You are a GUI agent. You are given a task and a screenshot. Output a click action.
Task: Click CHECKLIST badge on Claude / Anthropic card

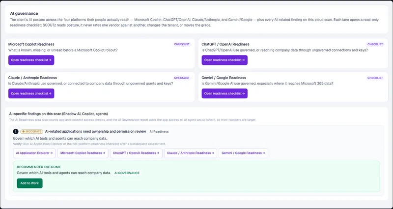click(182, 78)
